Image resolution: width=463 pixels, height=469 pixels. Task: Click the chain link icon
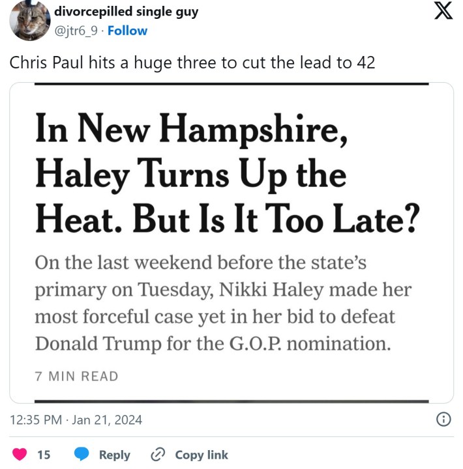[158, 455]
